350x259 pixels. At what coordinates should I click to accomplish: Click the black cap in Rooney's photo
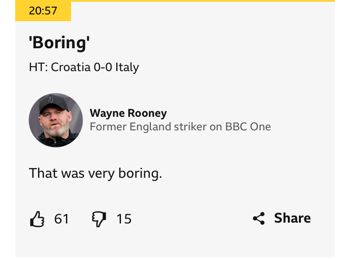[x=53, y=103]
